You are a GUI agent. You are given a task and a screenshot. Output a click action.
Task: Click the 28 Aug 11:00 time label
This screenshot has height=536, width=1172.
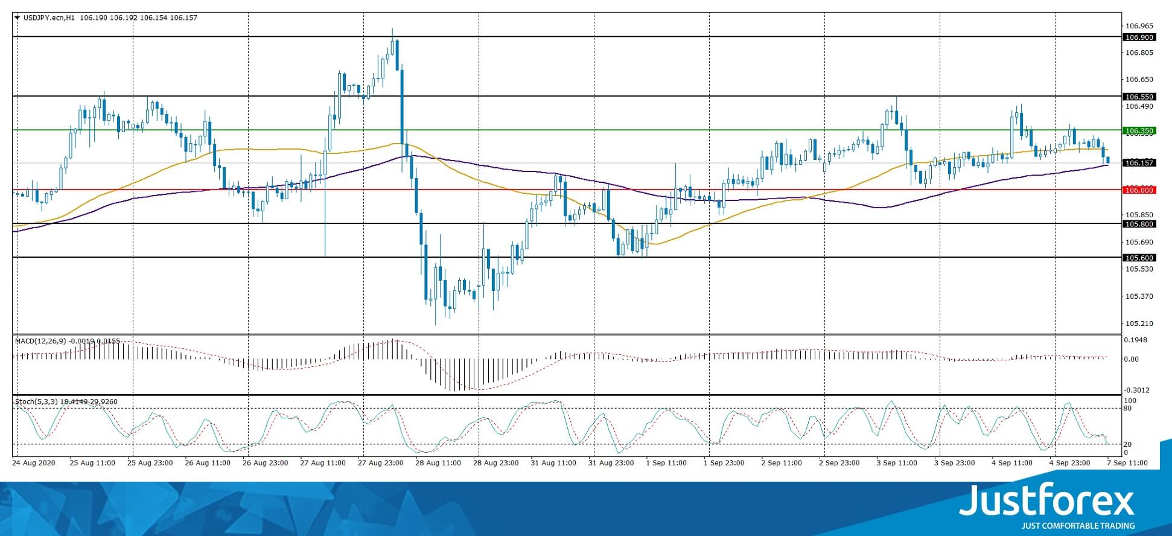click(438, 463)
